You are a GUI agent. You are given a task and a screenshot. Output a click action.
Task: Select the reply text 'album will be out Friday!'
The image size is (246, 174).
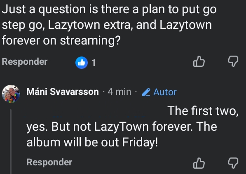[92, 142]
